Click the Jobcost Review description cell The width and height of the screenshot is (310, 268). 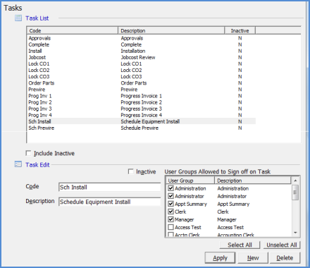(138, 57)
